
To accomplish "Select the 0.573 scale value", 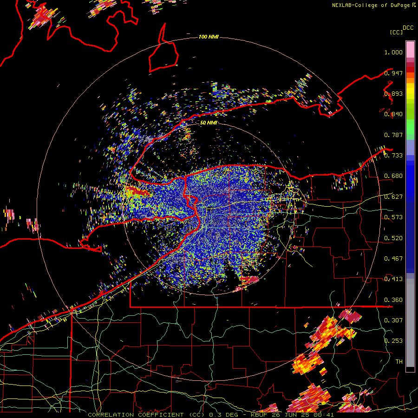I will (x=393, y=217).
